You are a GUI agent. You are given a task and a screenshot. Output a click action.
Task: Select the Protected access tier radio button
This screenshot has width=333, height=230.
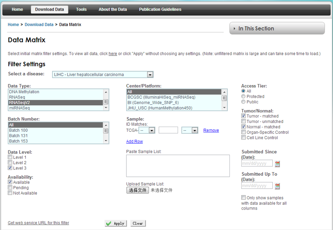[243, 97]
